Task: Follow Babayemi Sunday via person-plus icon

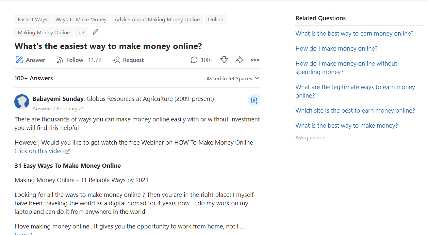Action: coord(254,101)
